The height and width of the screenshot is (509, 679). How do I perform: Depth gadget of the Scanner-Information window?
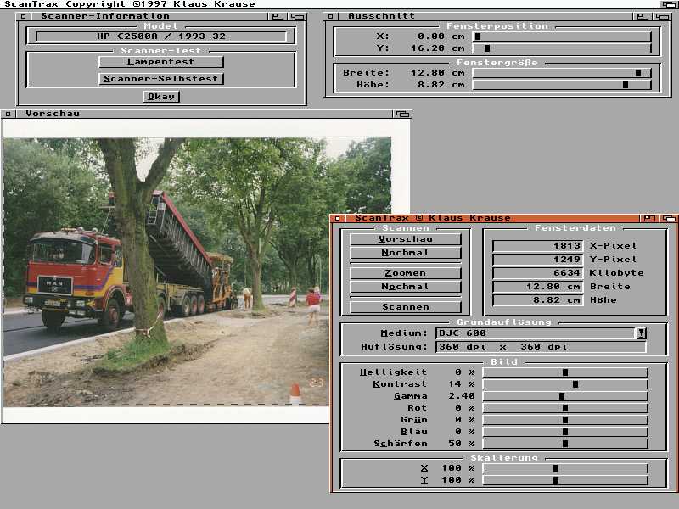[298, 16]
